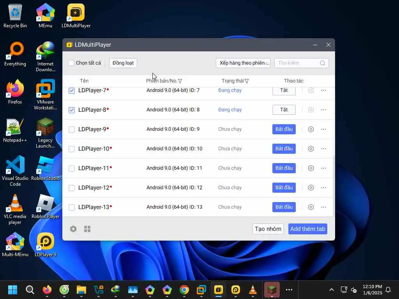Open more options for LDPlayer-13
399x299 pixels.
click(x=323, y=207)
